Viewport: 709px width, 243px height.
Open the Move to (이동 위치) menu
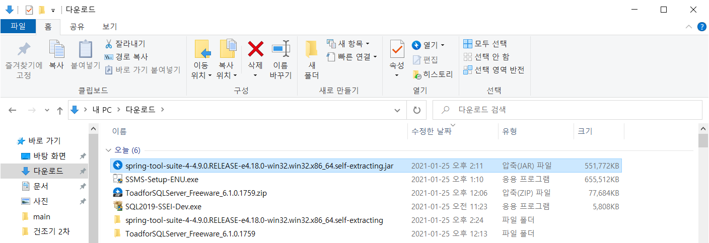pyautogui.click(x=201, y=60)
